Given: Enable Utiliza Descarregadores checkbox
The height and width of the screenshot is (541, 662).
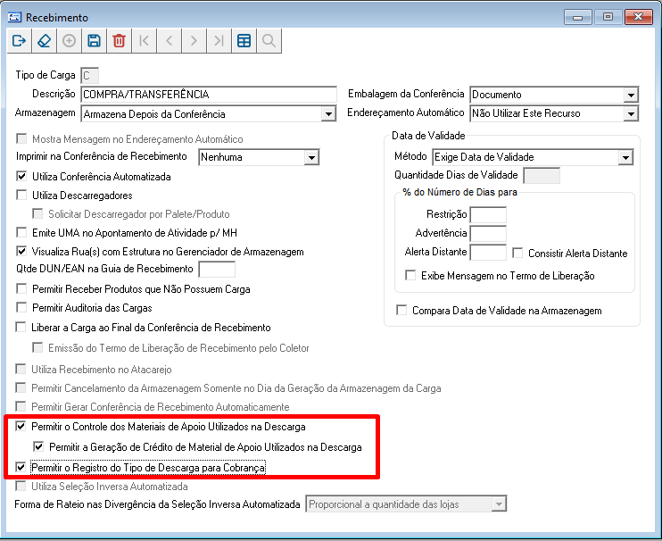Looking at the screenshot, I should [21, 195].
